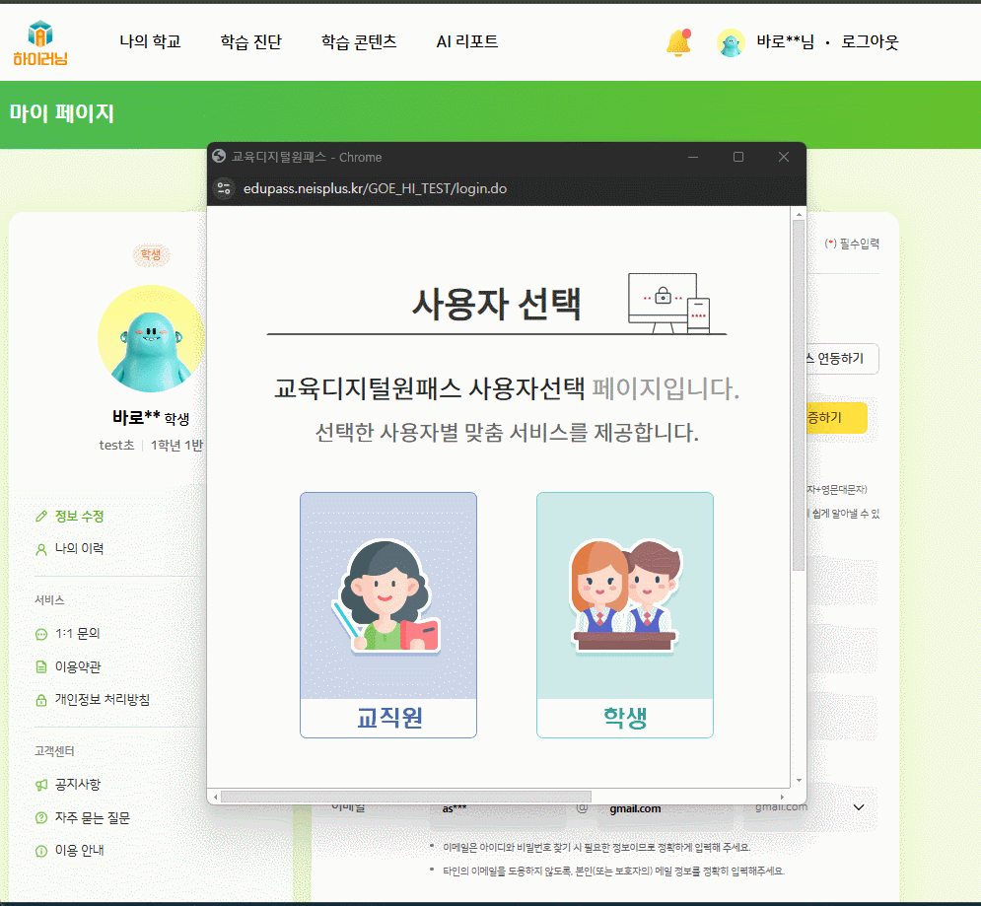Screen dimensions: 981x906
Task: Open 이용 안내 guide link
Action: tap(79, 850)
